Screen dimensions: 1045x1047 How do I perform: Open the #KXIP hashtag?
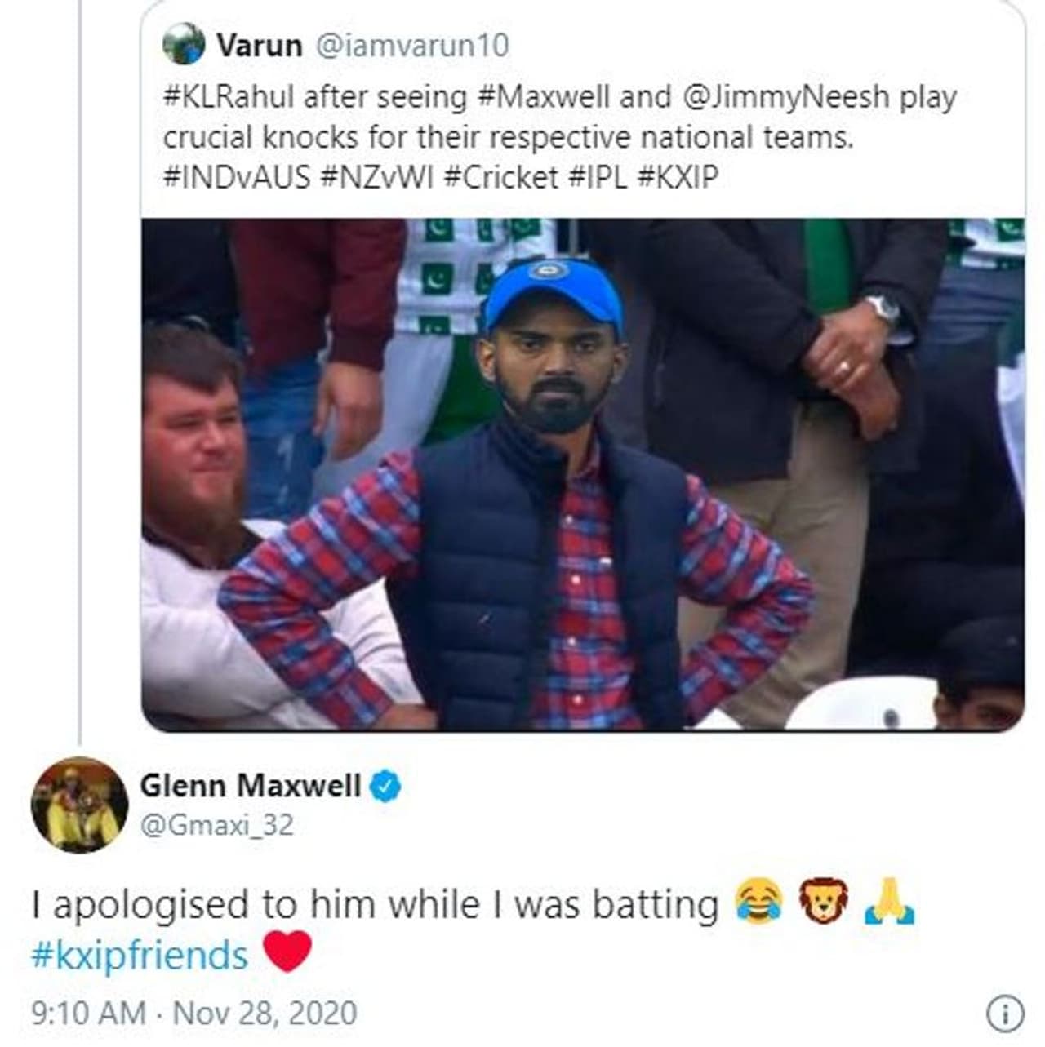coord(676,175)
